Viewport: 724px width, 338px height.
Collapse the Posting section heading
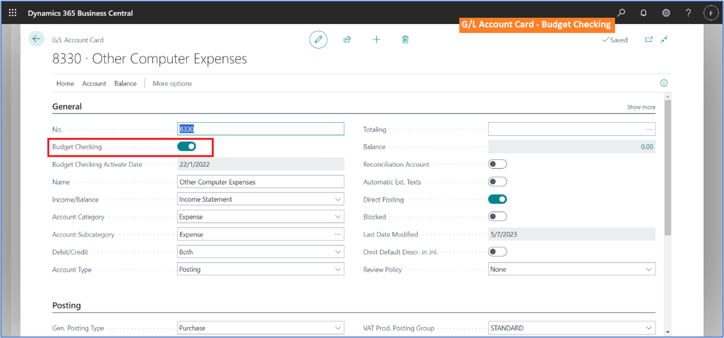point(67,306)
